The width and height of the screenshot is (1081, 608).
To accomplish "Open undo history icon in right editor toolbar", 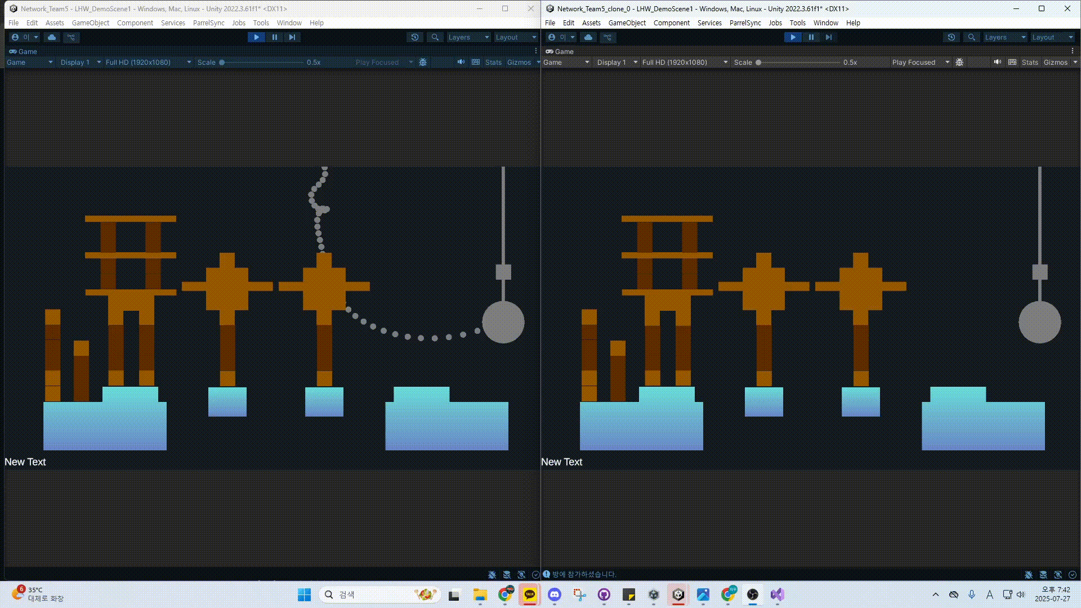I will coord(952,37).
